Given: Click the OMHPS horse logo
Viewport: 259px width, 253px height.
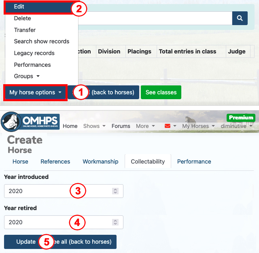Looking at the screenshot, I should coord(30,122).
